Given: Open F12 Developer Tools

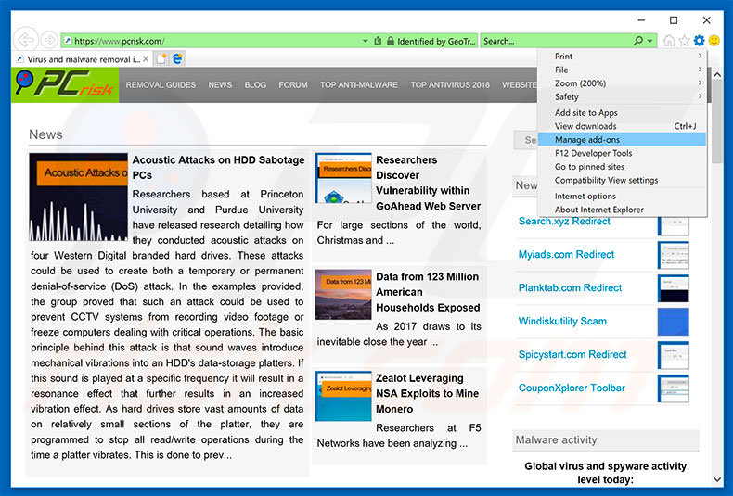Looking at the screenshot, I should point(622,153).
